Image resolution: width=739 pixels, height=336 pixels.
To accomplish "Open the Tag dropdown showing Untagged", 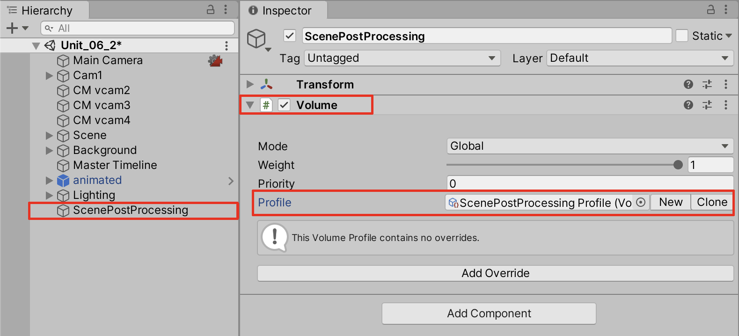I will click(x=402, y=58).
